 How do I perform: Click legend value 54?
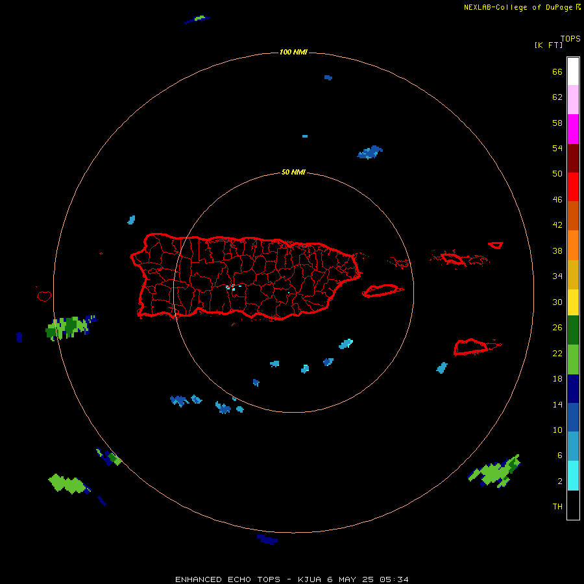(x=557, y=148)
